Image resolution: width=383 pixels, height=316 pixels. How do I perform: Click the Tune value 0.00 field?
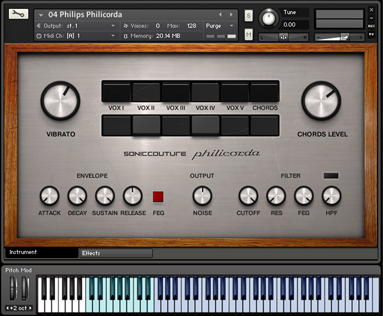294,24
